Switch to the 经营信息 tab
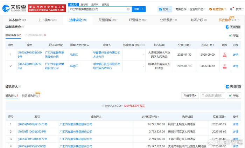Viewport: 245px width, 148px height. [x=138, y=20]
